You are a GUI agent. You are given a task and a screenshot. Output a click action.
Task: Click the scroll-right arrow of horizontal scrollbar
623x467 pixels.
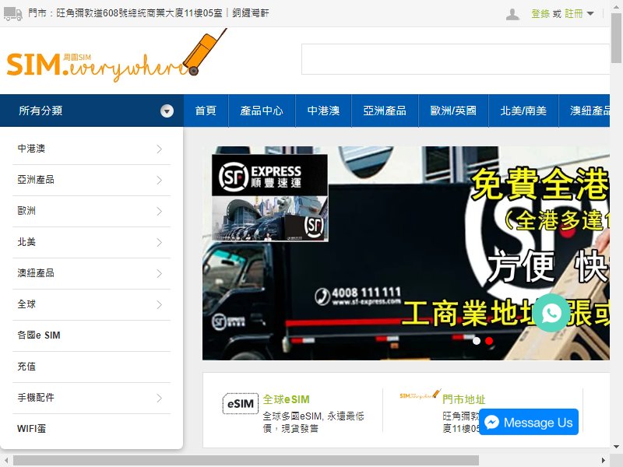click(603, 461)
